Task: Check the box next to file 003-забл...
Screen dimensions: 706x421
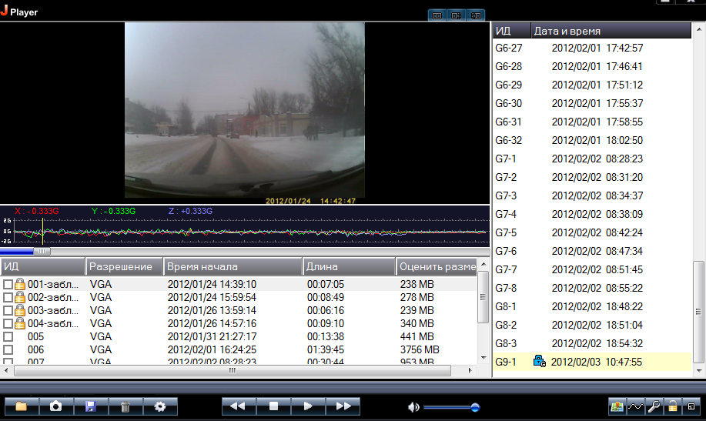Action: 8,311
